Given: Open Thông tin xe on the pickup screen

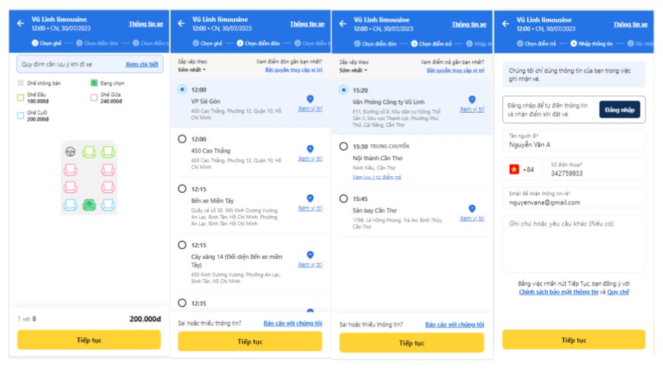Looking at the screenshot, I should 307,24.
